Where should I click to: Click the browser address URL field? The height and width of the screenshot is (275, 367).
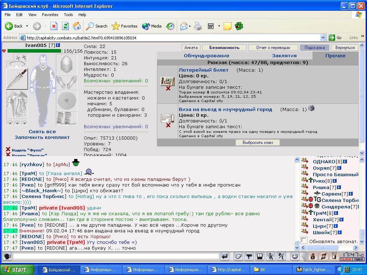point(173,38)
